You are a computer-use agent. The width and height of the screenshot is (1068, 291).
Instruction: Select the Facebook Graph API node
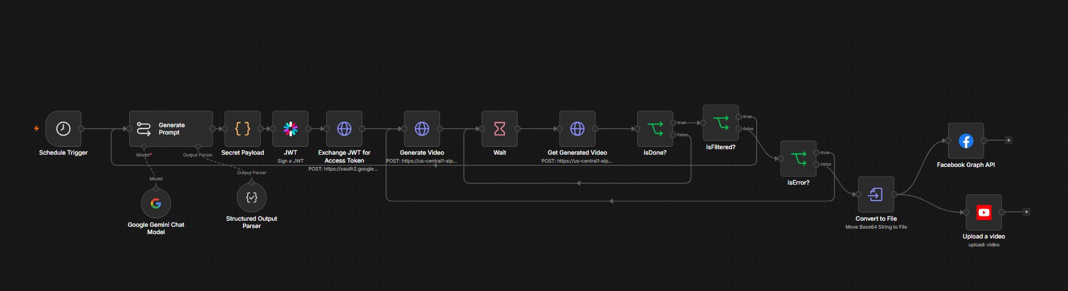tap(966, 141)
